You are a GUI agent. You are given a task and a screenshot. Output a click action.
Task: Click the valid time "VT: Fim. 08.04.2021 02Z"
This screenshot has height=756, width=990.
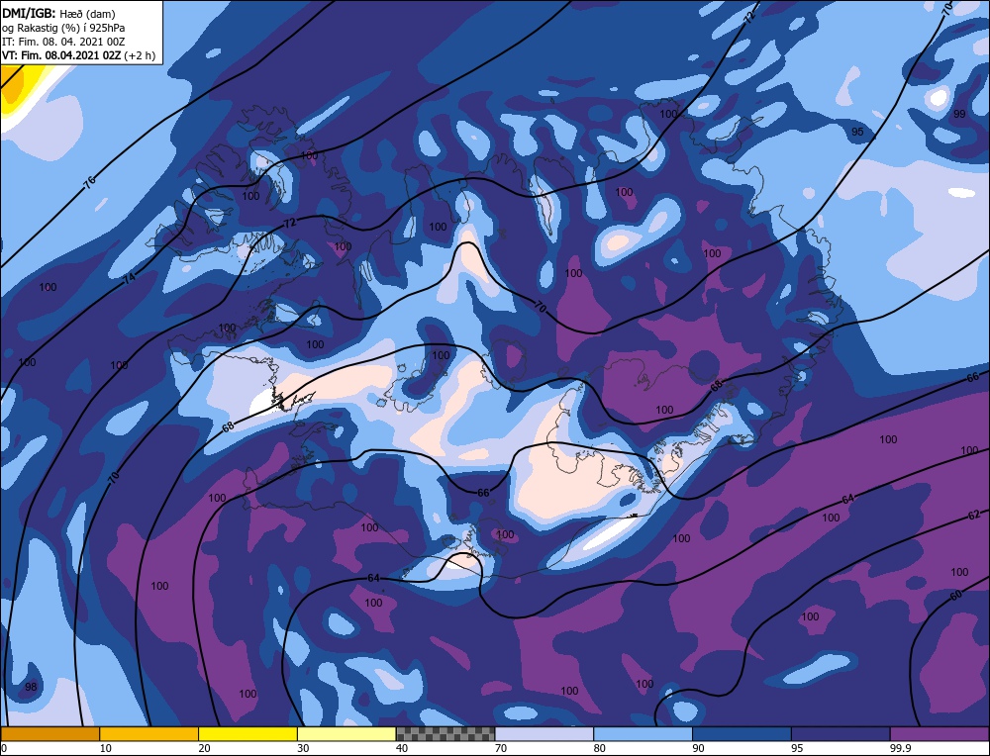pyautogui.click(x=61, y=54)
